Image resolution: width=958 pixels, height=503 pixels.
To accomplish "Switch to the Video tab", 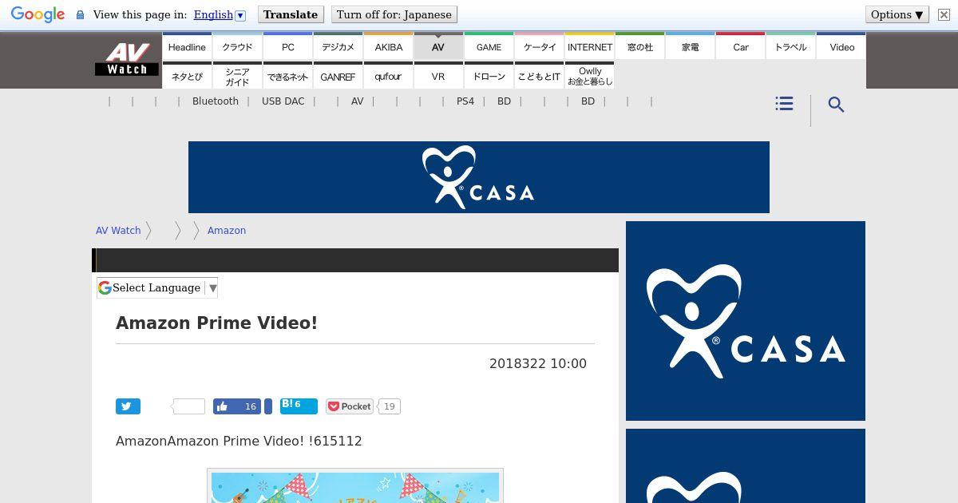I will (x=841, y=46).
